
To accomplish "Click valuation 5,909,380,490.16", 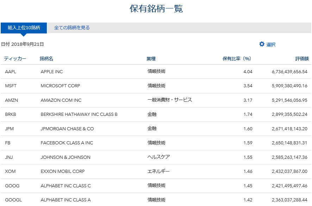I will click(x=289, y=86).
